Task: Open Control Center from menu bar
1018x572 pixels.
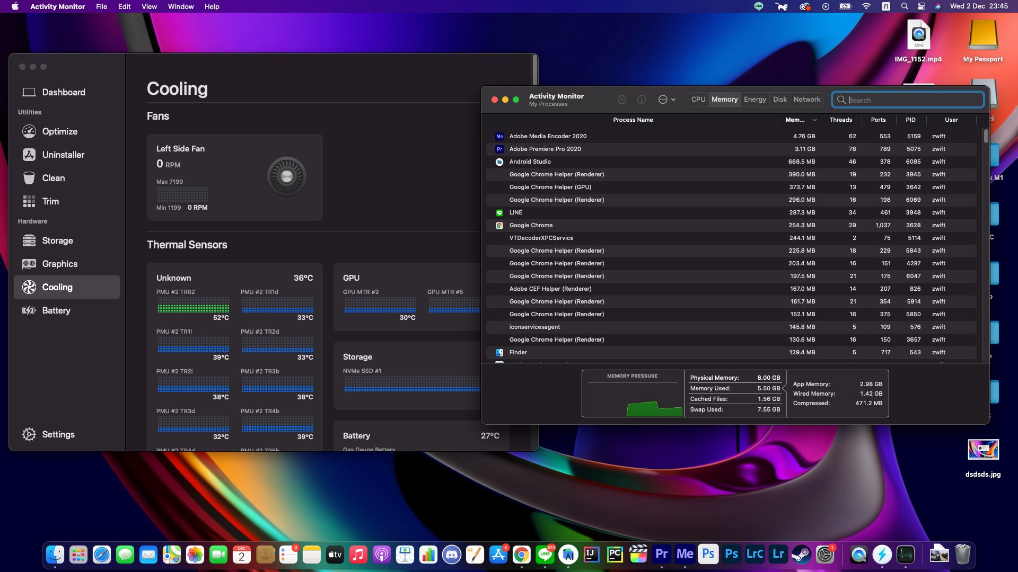Action: tap(922, 6)
